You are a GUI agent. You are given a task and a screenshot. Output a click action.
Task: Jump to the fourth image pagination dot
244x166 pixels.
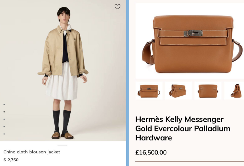pyautogui.click(x=4, y=127)
